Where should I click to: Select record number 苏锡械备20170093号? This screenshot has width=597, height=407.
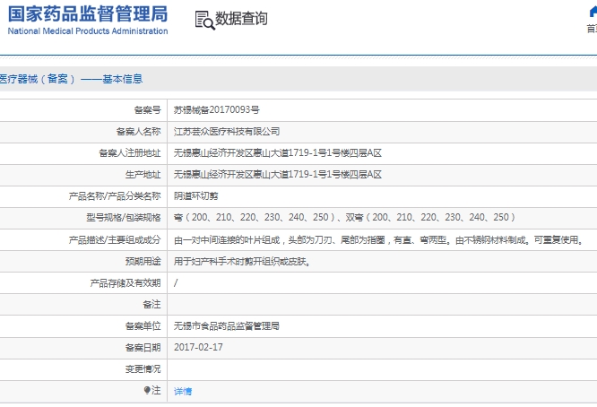coord(217,110)
